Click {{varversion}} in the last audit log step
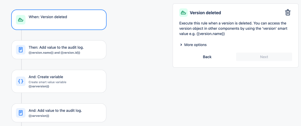Screen dimensions: 301x126 39,116
